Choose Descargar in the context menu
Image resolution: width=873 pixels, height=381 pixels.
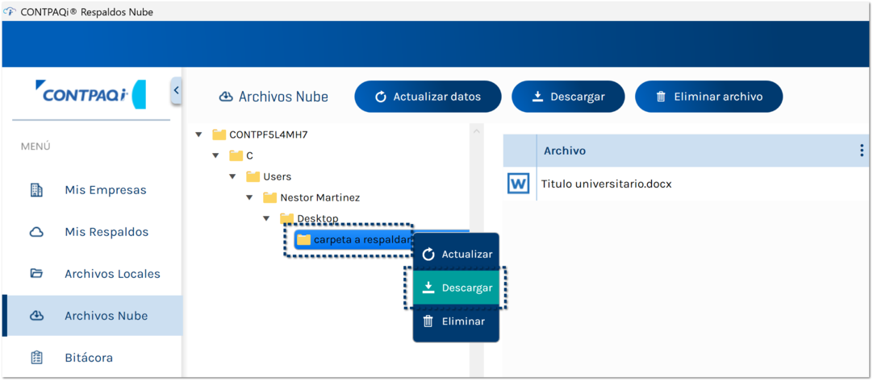click(456, 288)
